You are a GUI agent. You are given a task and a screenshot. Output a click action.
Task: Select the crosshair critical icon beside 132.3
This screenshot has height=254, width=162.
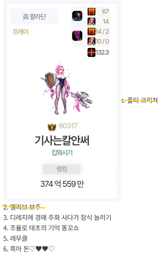[x=92, y=53]
